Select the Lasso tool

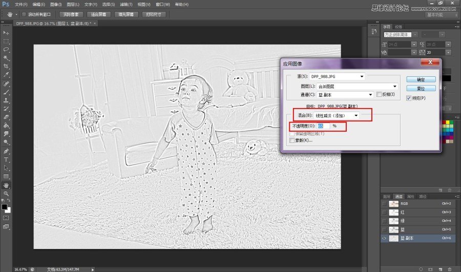[6, 49]
